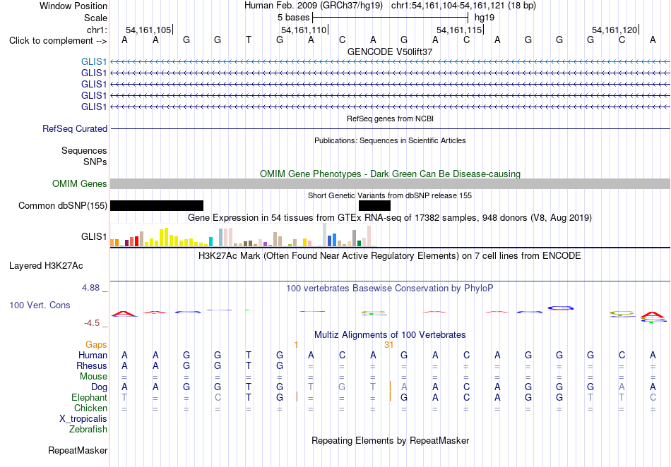Select the X_tropicalis alignment row label

click(x=83, y=419)
